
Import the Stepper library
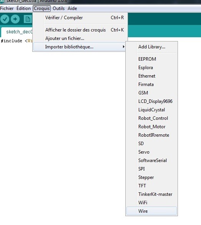point(151,177)
